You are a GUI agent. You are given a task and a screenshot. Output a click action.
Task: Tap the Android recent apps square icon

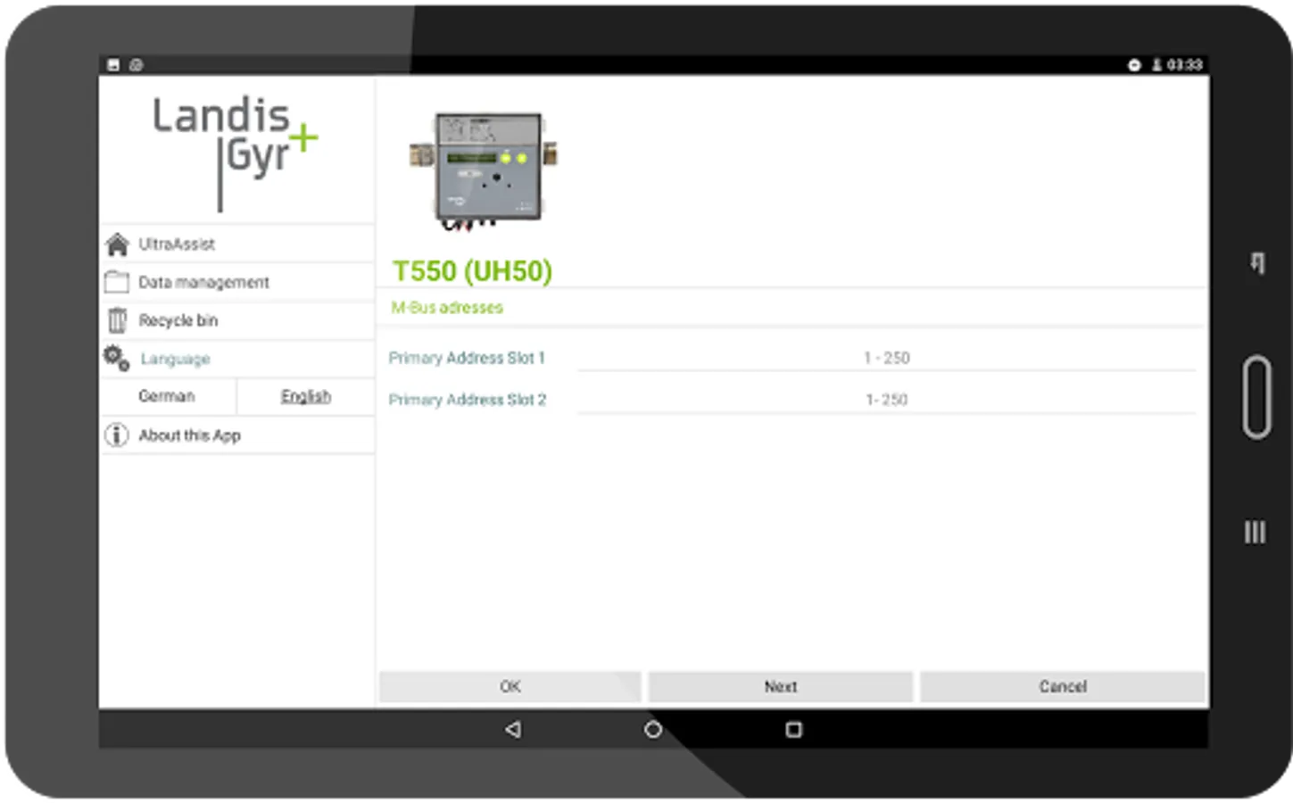793,730
